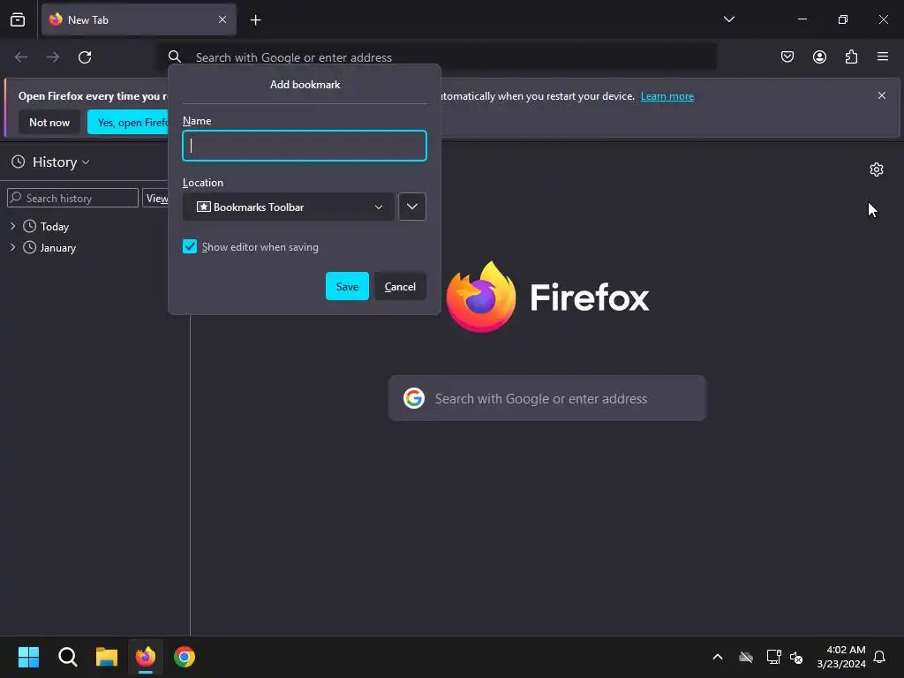Open the Firefox View icon
Screen dimensions: 904x678
point(18,19)
